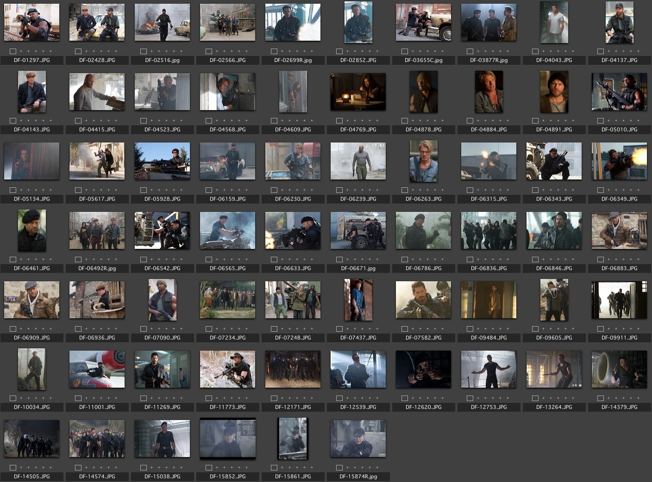
Task: Select the filename text DF-07437.JPG
Action: [358, 338]
